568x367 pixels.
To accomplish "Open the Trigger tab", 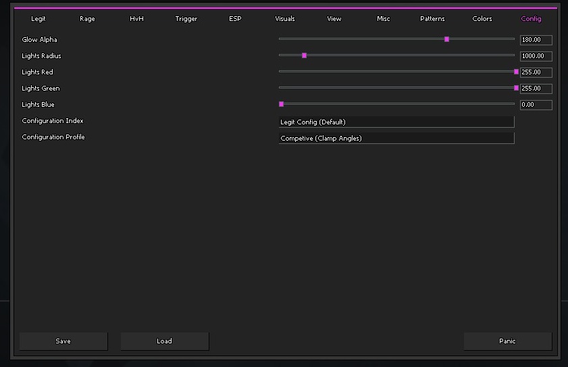I will coord(186,19).
